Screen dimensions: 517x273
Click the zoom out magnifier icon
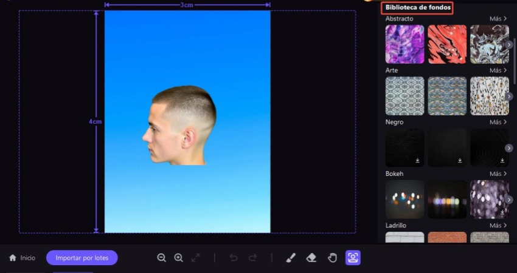click(161, 258)
